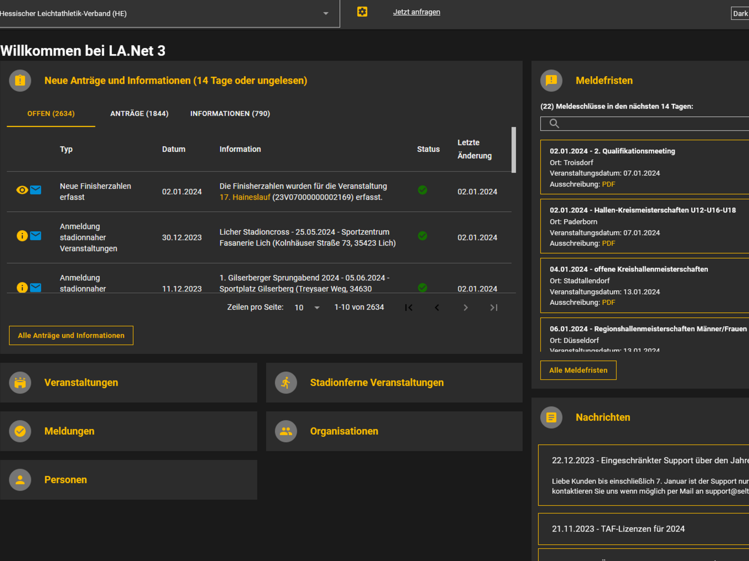The image size is (749, 561).
Task: Open Stadionferne Veranstaltungen section
Action: pos(394,382)
